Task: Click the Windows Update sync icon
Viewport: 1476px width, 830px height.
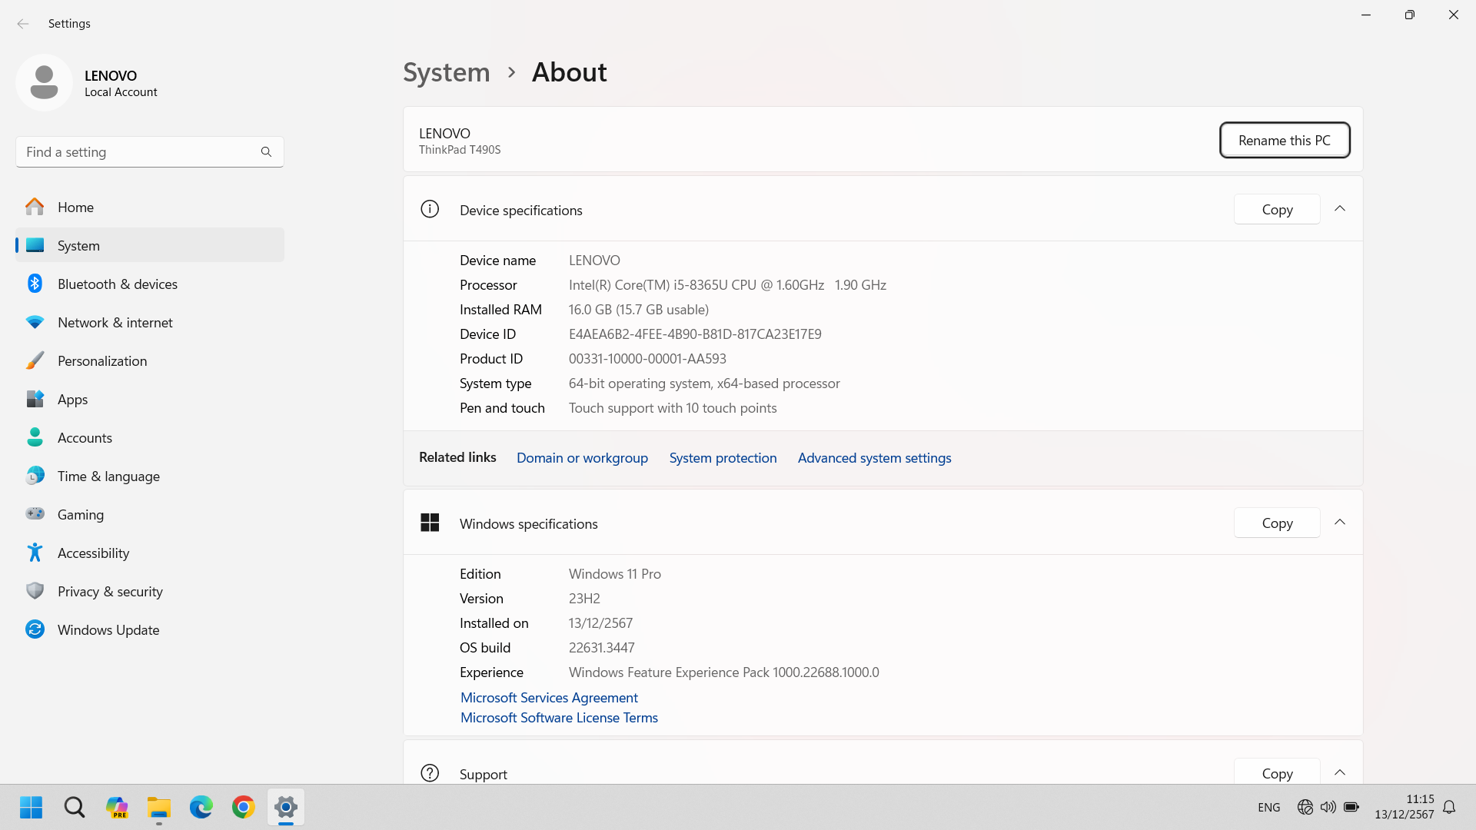Action: (x=35, y=629)
